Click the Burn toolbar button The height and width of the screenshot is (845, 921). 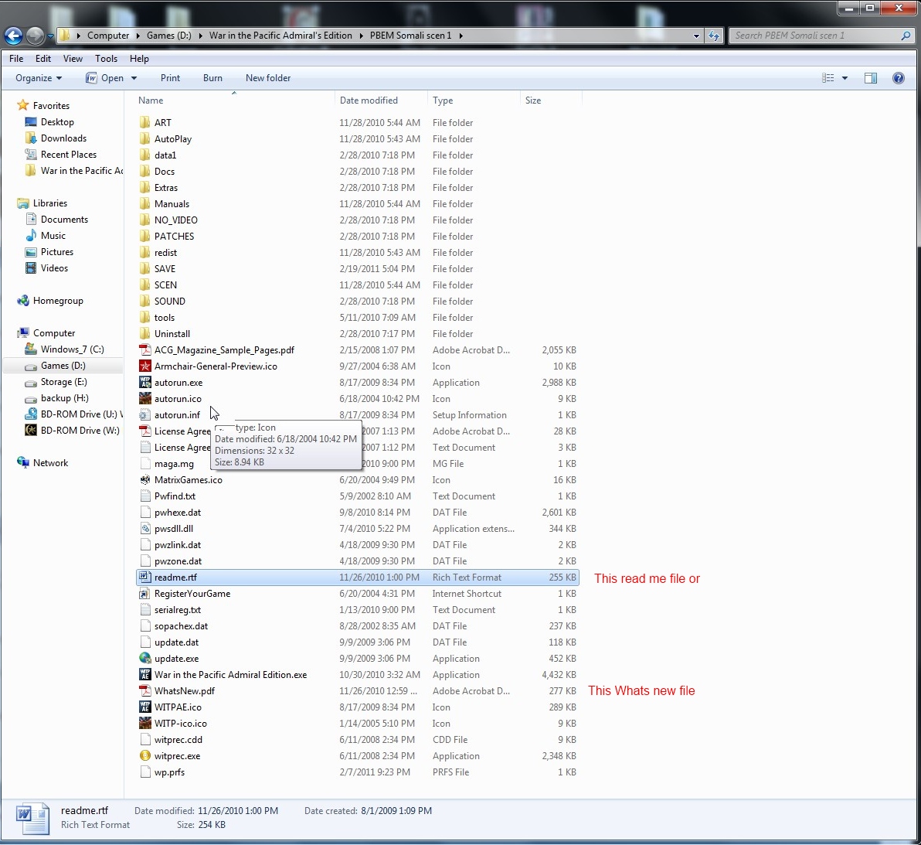[212, 78]
